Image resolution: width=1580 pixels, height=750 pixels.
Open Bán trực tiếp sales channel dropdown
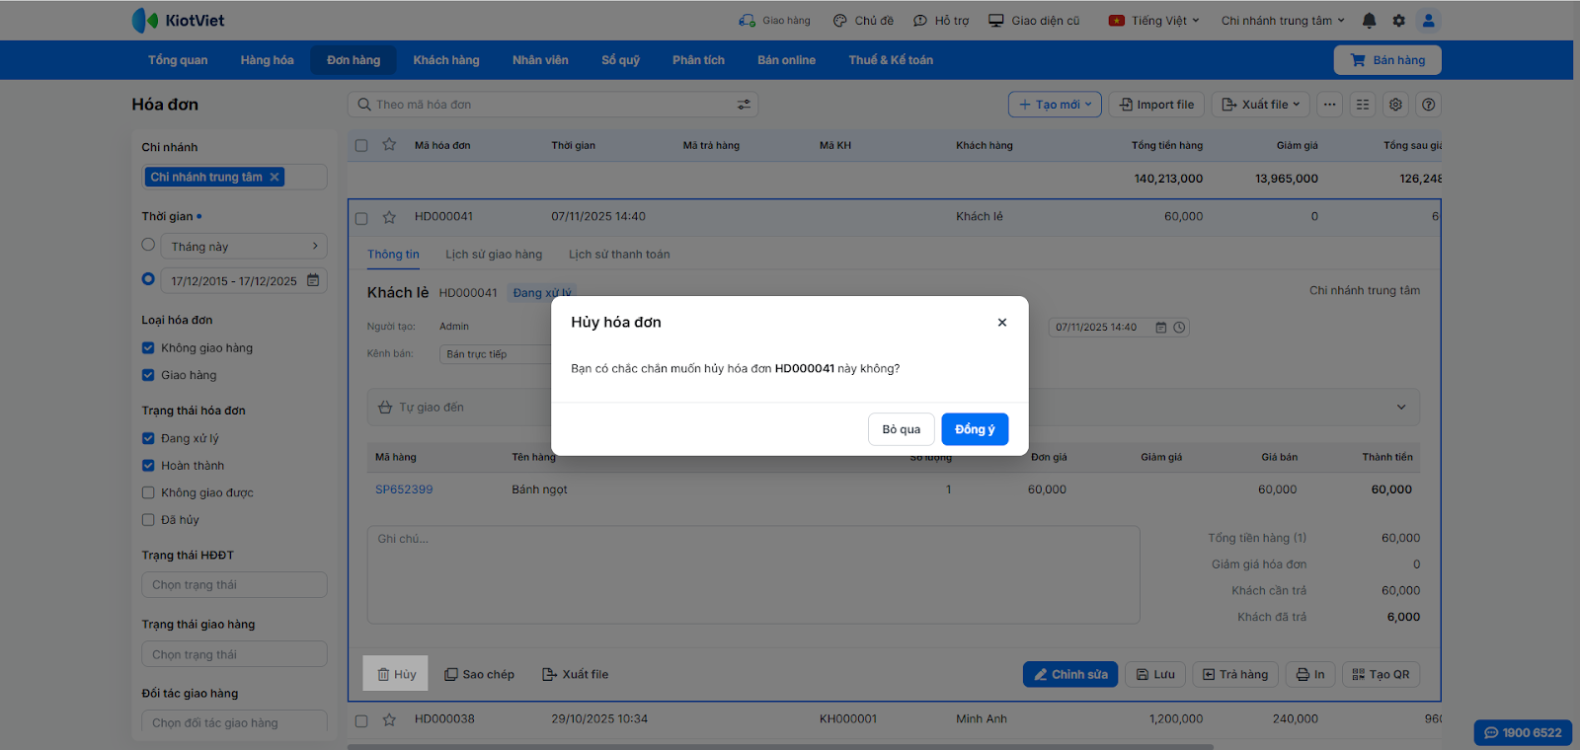click(495, 354)
